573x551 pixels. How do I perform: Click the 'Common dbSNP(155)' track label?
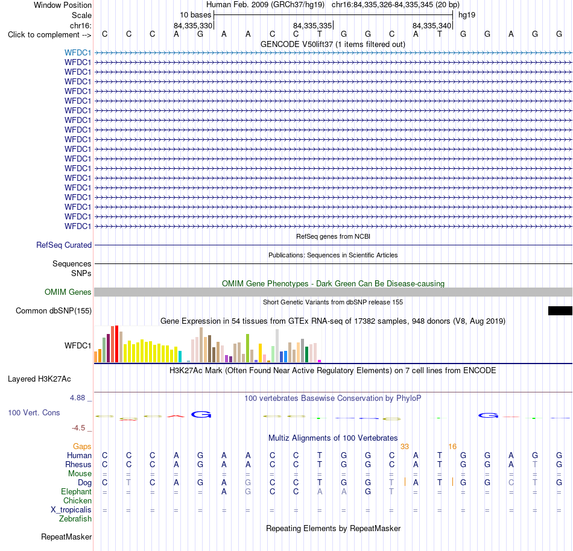tap(53, 310)
